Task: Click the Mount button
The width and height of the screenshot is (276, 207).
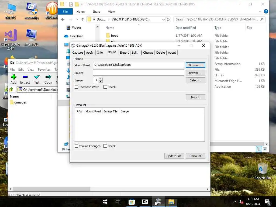Action: (x=195, y=97)
